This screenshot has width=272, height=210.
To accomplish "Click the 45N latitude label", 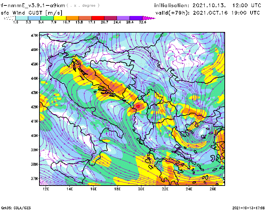I will (34, 64).
